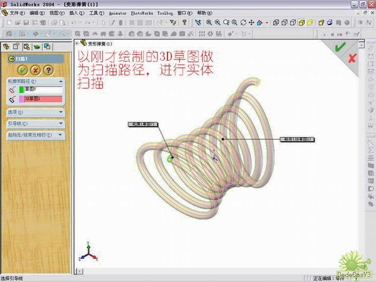Switch to the FeatureManager design tree tab
Image resolution: width=376 pixels, height=282 pixels.
(7, 46)
